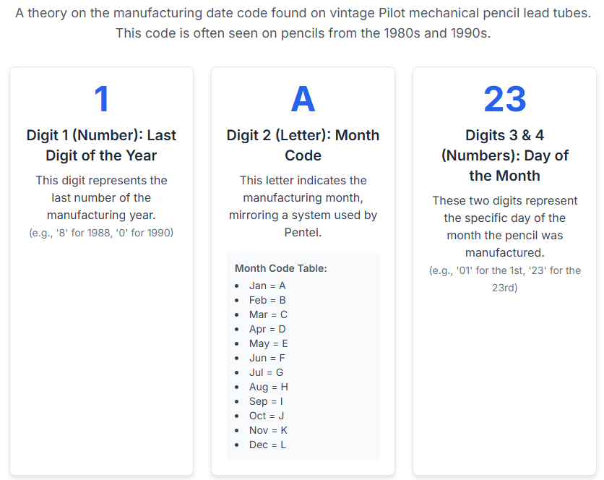This screenshot has height=480, width=604.
Task: Click the 'Jul = G' list entry
Action: (x=266, y=372)
